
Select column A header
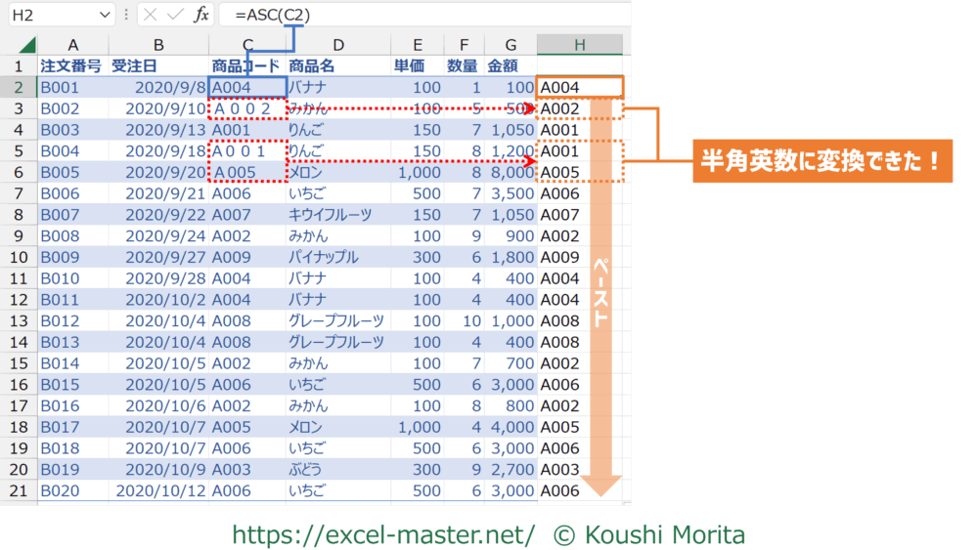[x=73, y=45]
